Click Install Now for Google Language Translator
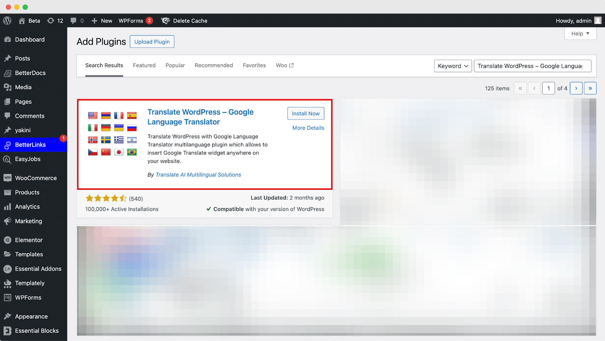The image size is (605, 341). click(306, 113)
